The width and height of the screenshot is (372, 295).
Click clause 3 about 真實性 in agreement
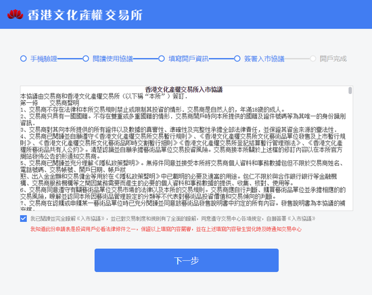pos(179,130)
